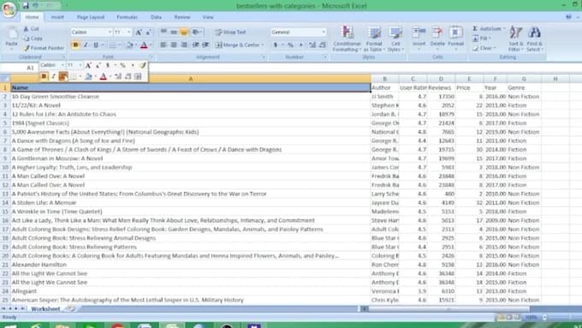Open the Insert ribbon tab
Viewport: 582px width, 328px height.
coord(57,17)
